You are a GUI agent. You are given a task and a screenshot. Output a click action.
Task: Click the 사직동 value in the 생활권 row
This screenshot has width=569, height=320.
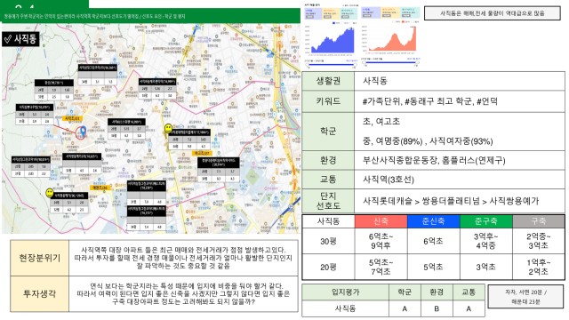coord(375,81)
